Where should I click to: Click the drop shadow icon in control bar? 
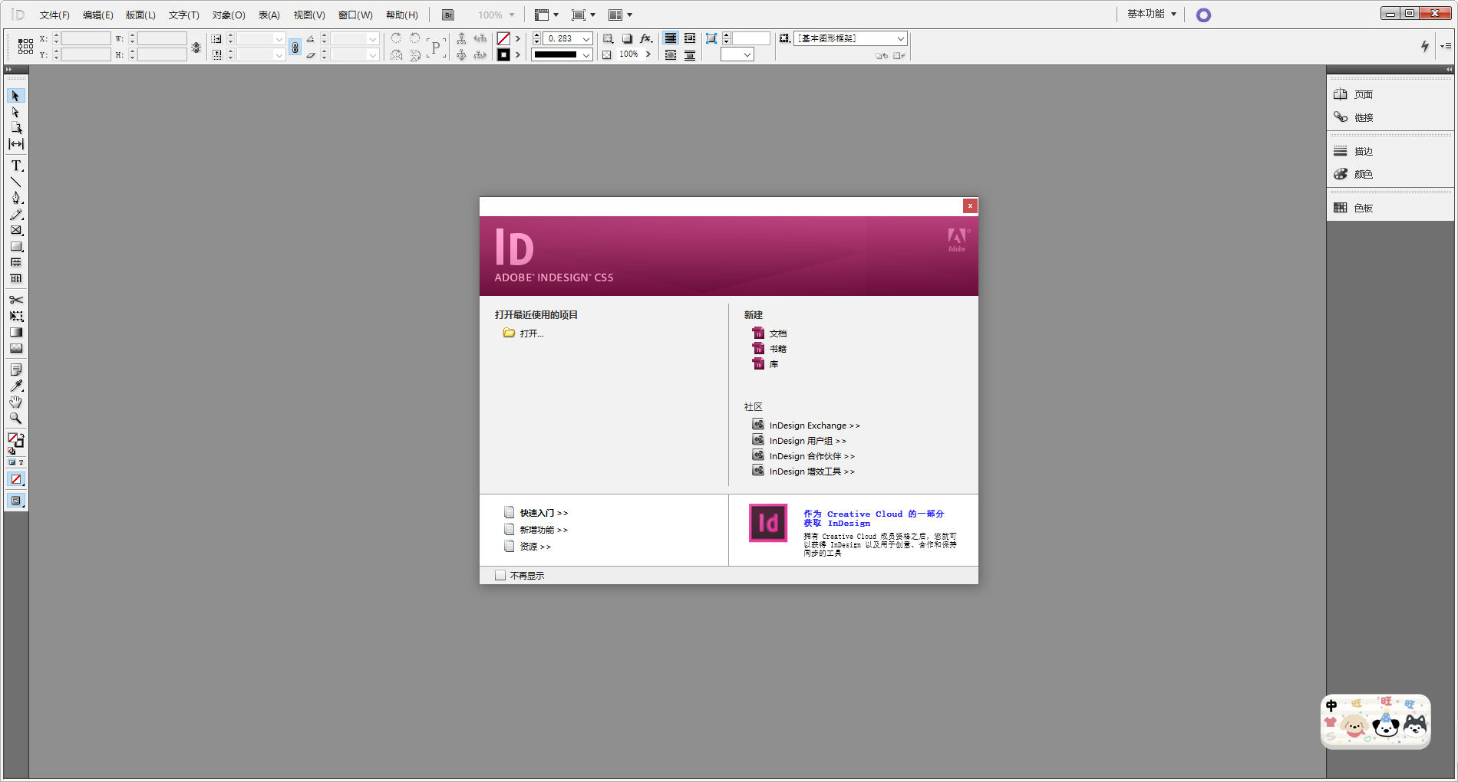(627, 38)
